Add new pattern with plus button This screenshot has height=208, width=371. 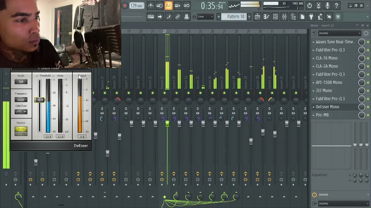click(249, 17)
